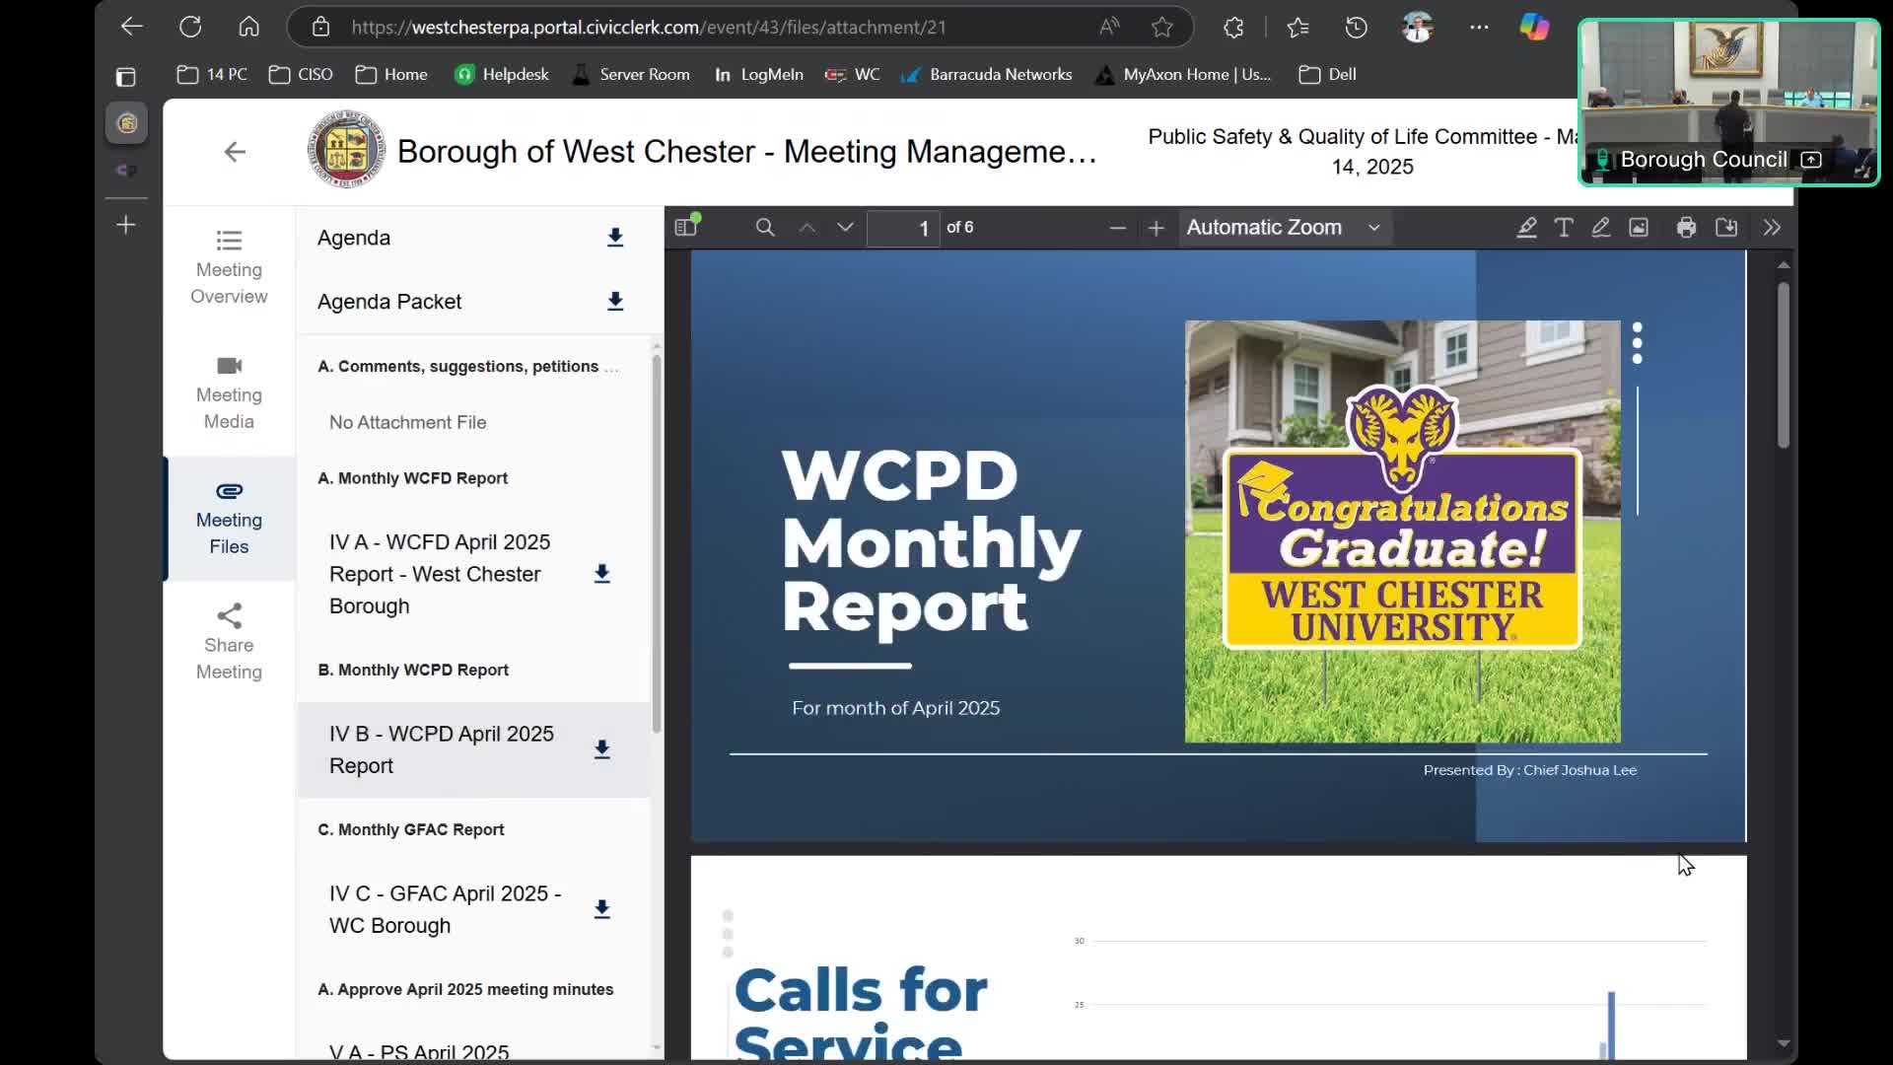Viewport: 1893px width, 1065px height.
Task: Select the add text annotation tool
Action: pyautogui.click(x=1564, y=228)
